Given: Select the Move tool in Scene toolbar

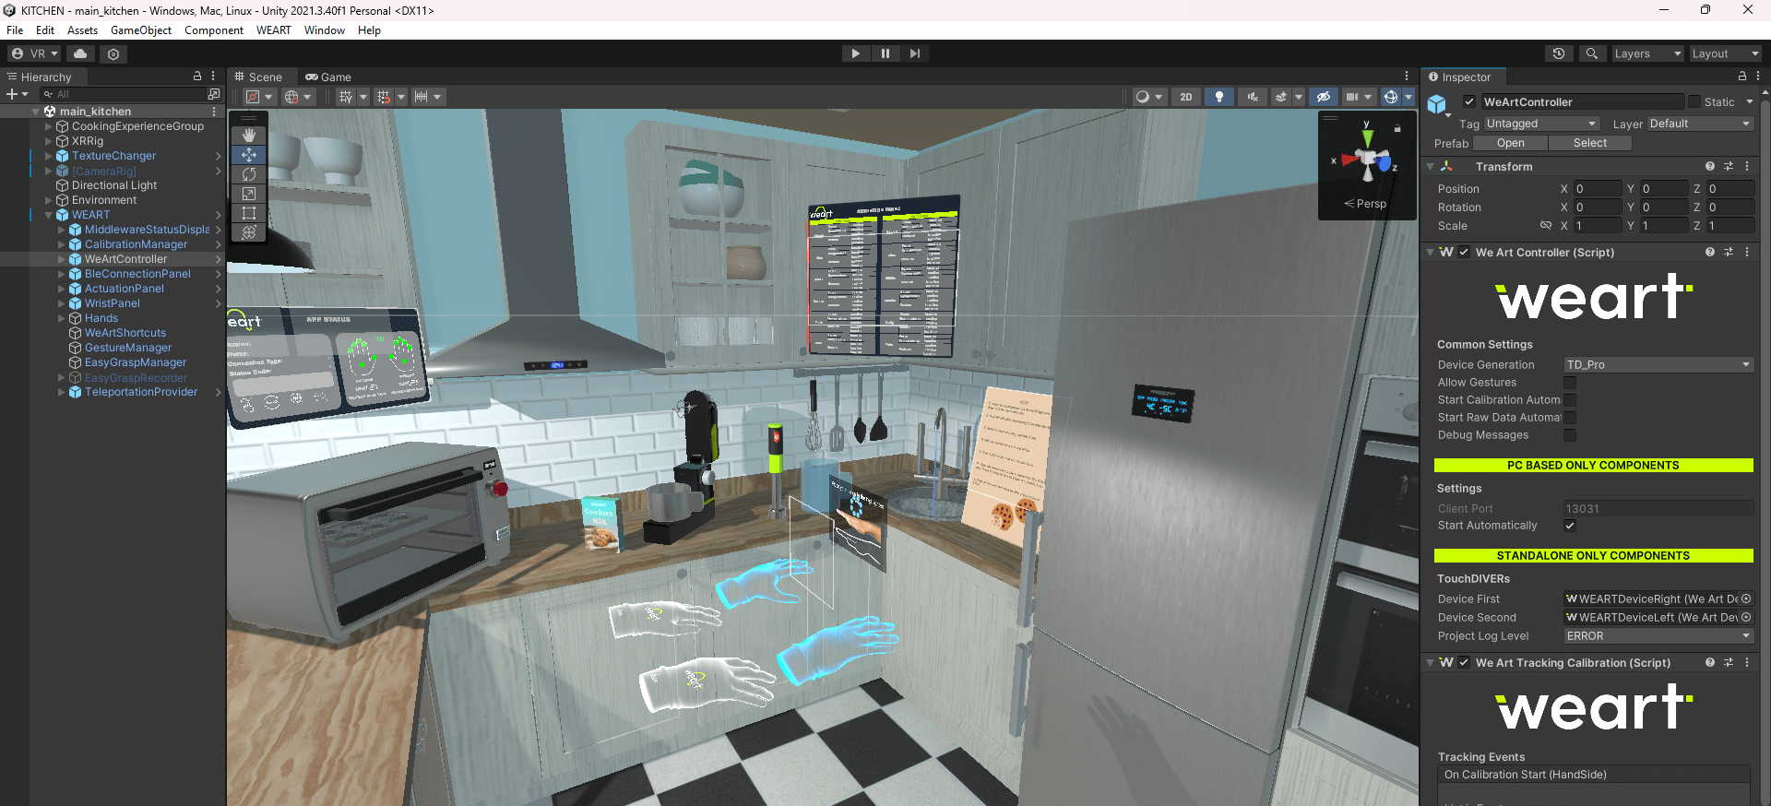Looking at the screenshot, I should (249, 155).
